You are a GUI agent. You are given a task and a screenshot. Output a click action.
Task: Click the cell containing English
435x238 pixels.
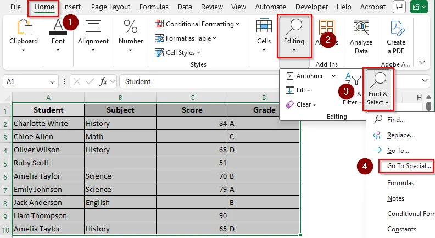tap(120, 202)
